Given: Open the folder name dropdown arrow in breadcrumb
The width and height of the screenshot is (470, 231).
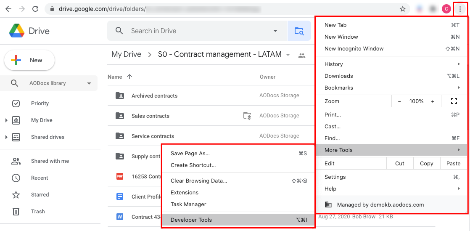Looking at the screenshot, I should tap(288, 55).
